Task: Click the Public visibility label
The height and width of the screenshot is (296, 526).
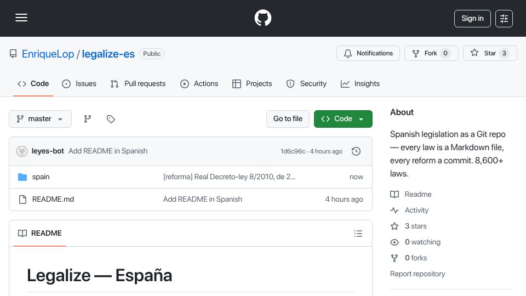Action: [152, 54]
